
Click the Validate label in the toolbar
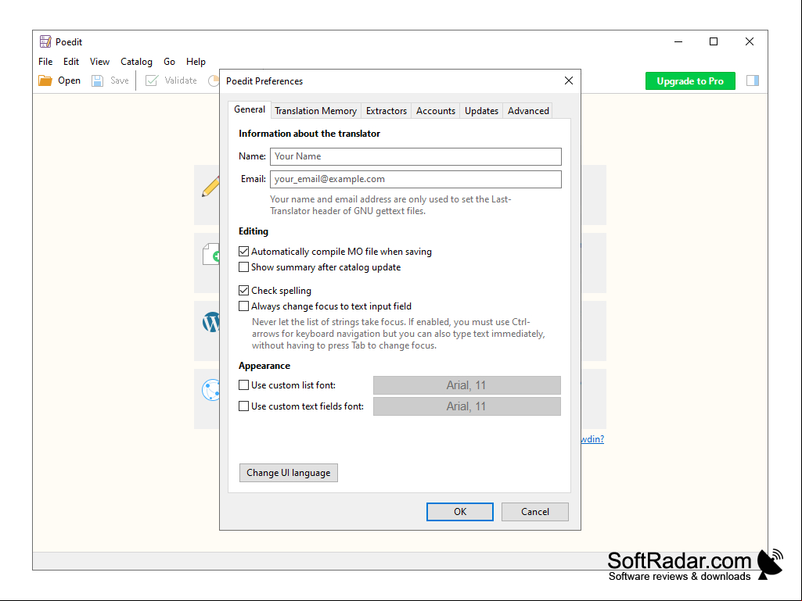[181, 80]
